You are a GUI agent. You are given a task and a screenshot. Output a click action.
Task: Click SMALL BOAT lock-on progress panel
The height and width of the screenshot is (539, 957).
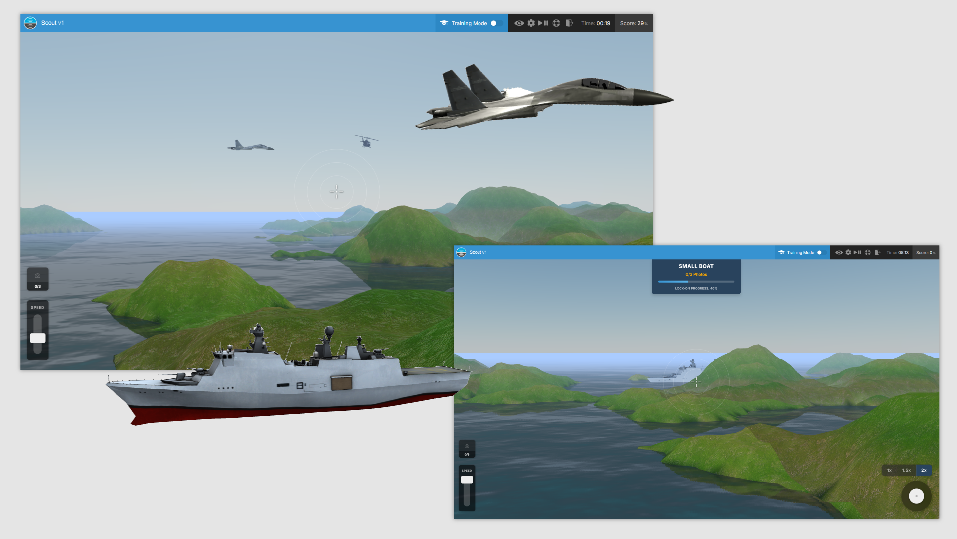tap(696, 277)
